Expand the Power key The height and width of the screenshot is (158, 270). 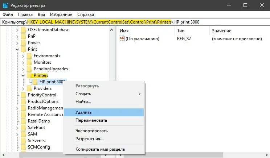point(17,43)
